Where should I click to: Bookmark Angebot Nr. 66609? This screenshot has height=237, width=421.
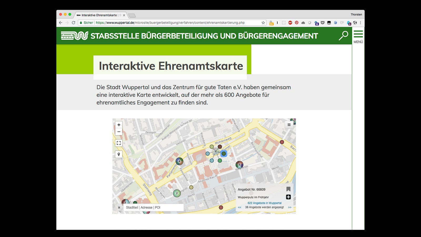tap(288, 189)
